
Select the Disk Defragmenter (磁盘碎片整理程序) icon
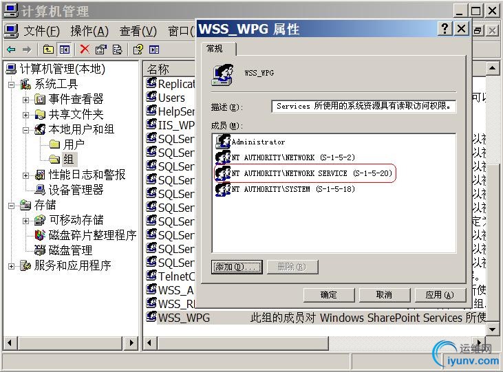(x=40, y=235)
